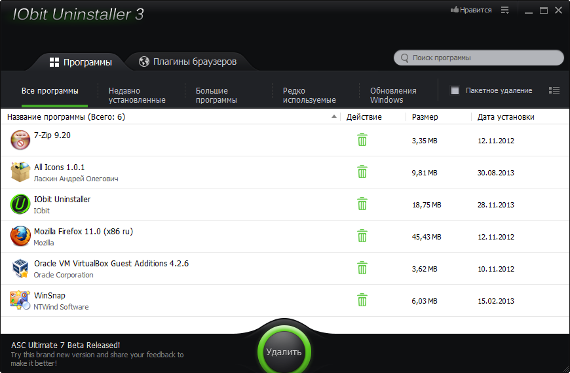This screenshot has width=570, height=373.
Task: Select the Все программы filter tab
Action: point(50,91)
